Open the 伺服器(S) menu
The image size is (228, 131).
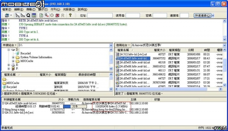click(69, 10)
